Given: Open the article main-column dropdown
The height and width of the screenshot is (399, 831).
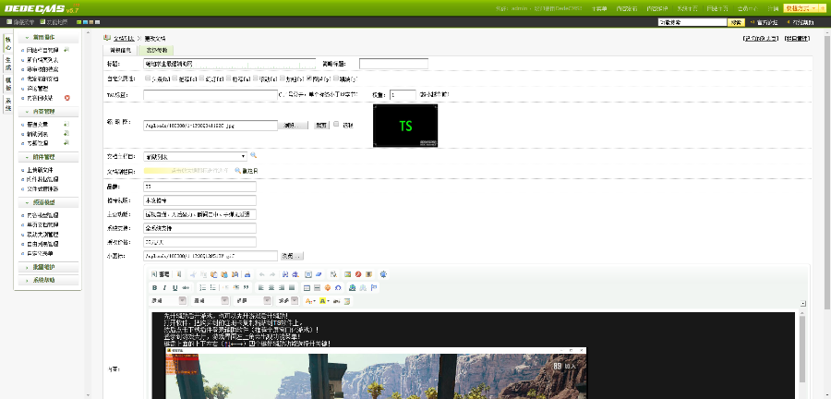Looking at the screenshot, I should coord(195,156).
